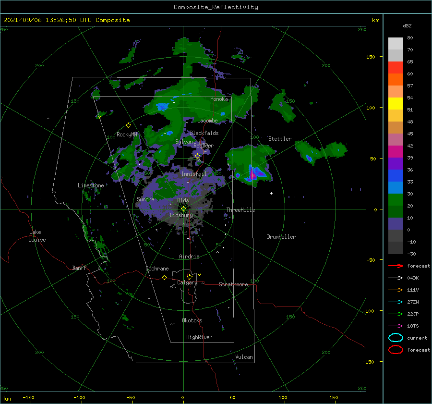Click the -150 tick on bottom axis
The image size is (432, 404).
click(28, 397)
